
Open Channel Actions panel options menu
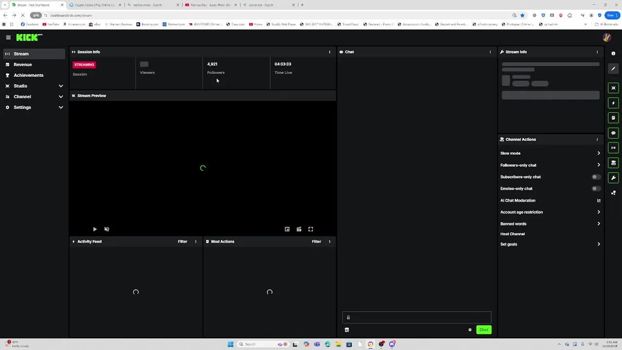pos(597,140)
